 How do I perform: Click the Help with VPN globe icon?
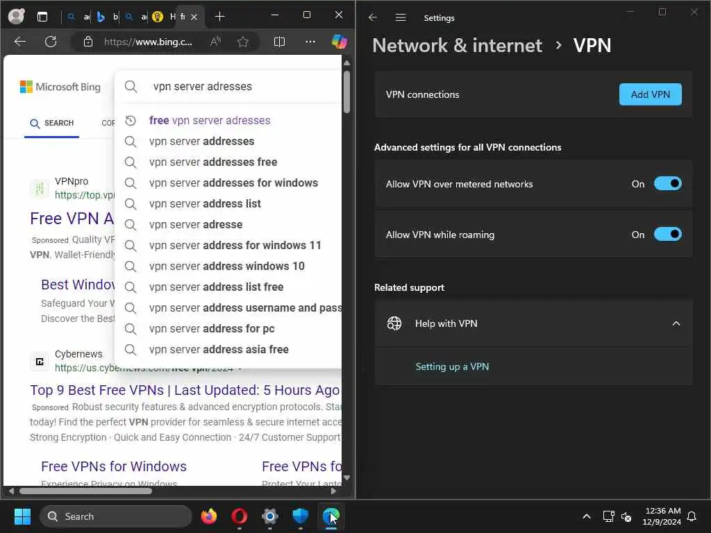[x=394, y=323]
